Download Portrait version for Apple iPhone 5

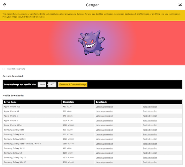point(150,116)
